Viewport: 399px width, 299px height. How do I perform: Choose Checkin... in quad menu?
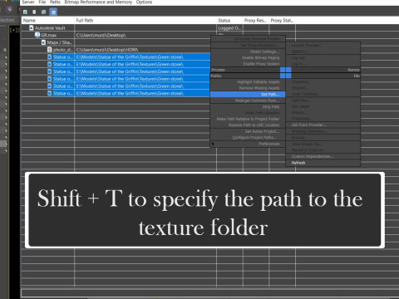299,88
